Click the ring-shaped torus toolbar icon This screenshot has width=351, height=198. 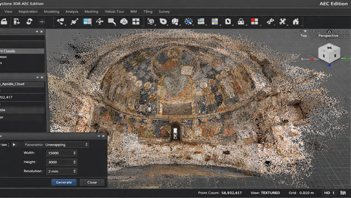coord(163,22)
